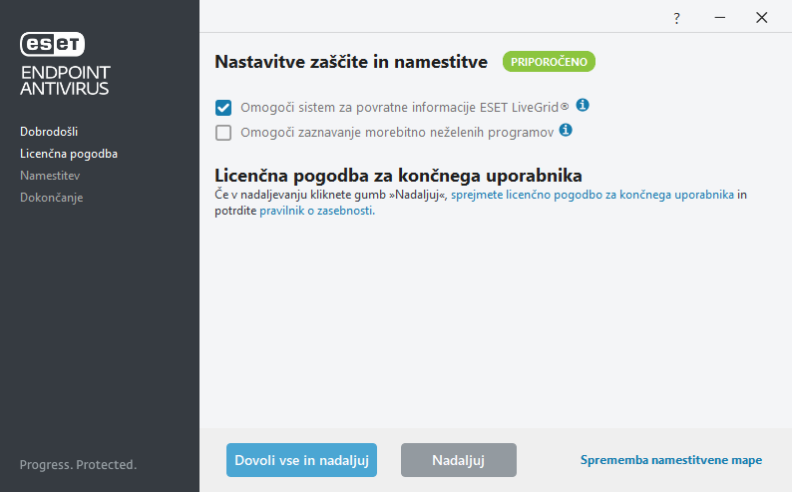Image resolution: width=792 pixels, height=492 pixels.
Task: Open help with the question mark icon
Action: pyautogui.click(x=676, y=18)
